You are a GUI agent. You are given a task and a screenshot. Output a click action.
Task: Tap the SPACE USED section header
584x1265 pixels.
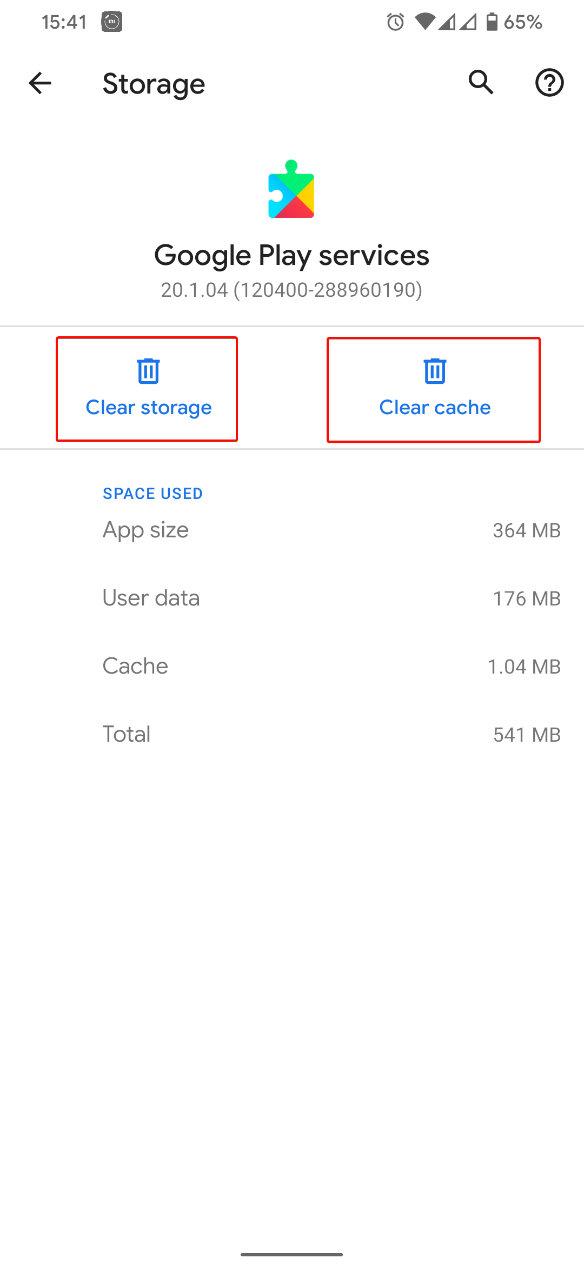point(152,494)
